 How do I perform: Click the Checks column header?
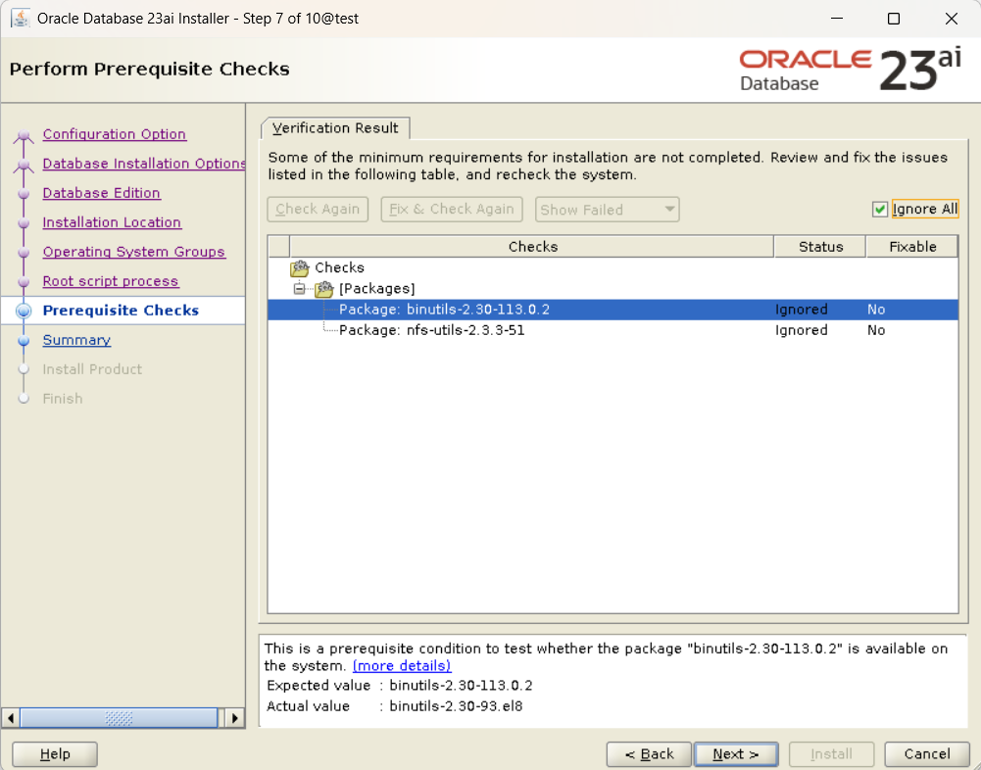pyautogui.click(x=532, y=247)
